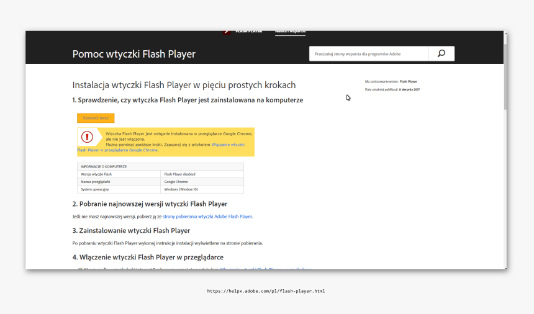The height and width of the screenshot is (314, 534).
Task: Click the Nazwa przeglądarki cell
Action: (119, 182)
